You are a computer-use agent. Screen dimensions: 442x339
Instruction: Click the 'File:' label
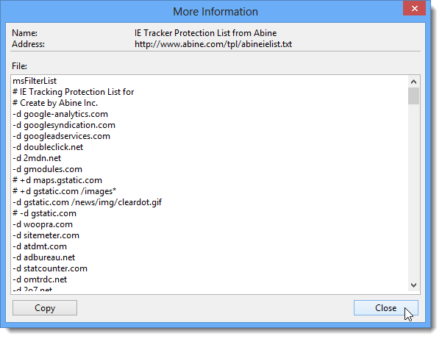19,66
